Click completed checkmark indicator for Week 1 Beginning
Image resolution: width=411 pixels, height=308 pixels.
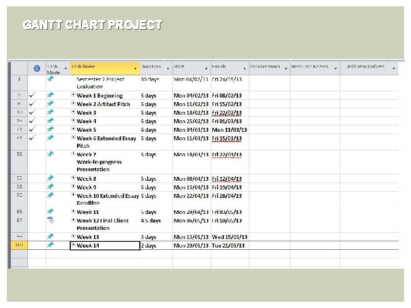(x=32, y=95)
